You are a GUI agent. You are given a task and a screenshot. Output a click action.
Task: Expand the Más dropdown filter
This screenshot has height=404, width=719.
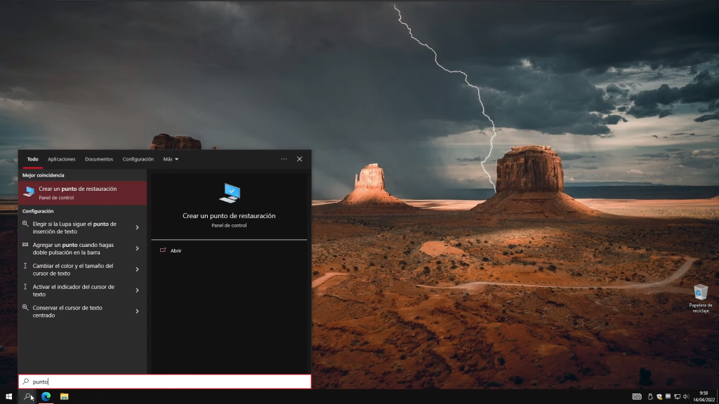(x=171, y=159)
